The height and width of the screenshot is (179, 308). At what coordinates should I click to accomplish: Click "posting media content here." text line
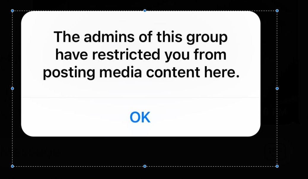click(141, 72)
